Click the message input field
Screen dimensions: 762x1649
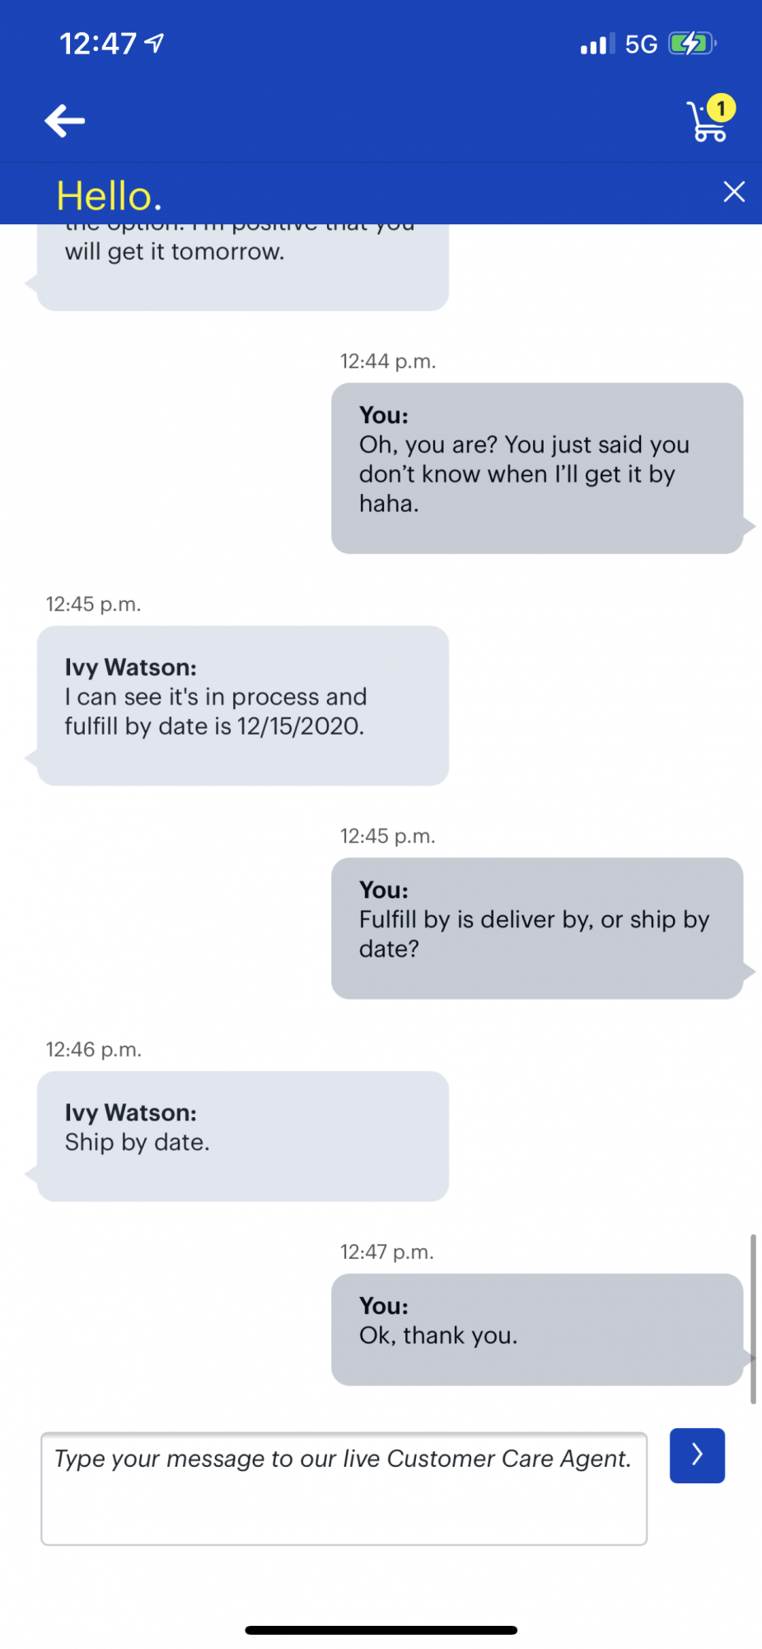tap(344, 1488)
